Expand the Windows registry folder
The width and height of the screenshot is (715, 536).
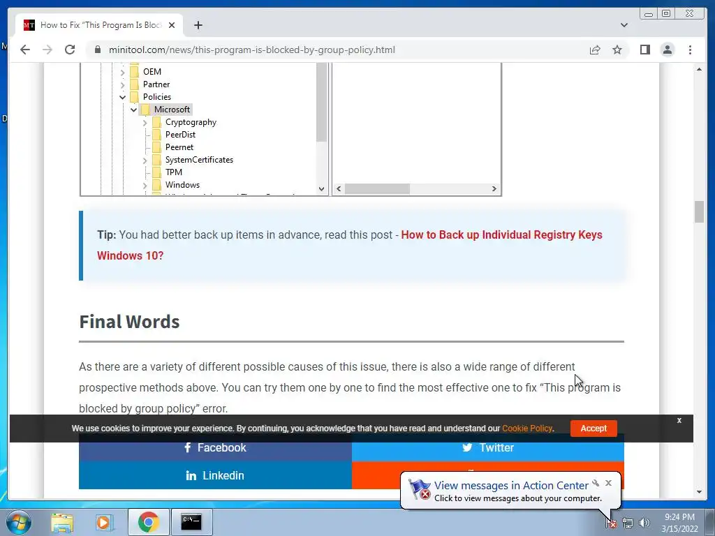(145, 186)
